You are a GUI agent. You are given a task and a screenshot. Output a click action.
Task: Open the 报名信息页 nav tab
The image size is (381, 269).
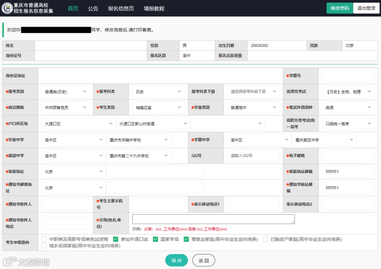click(x=121, y=8)
